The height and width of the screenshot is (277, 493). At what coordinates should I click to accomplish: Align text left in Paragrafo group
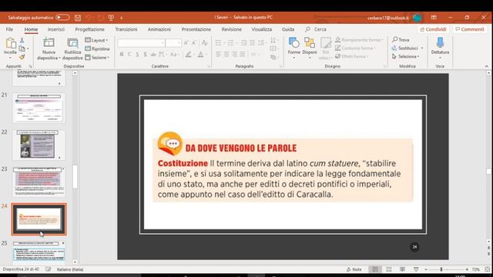pos(219,55)
